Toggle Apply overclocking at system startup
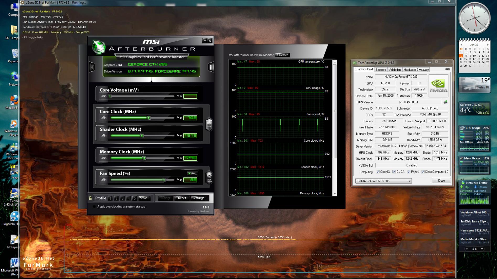This screenshot has width=497, height=279. (x=94, y=207)
